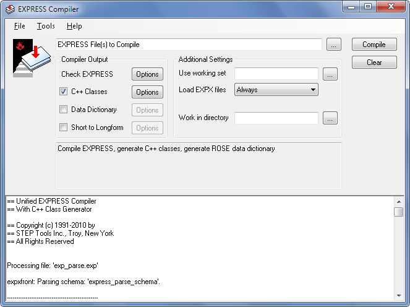Click the EXPRESS File(s) to Compile field
The height and width of the screenshot is (307, 410).
[189, 45]
